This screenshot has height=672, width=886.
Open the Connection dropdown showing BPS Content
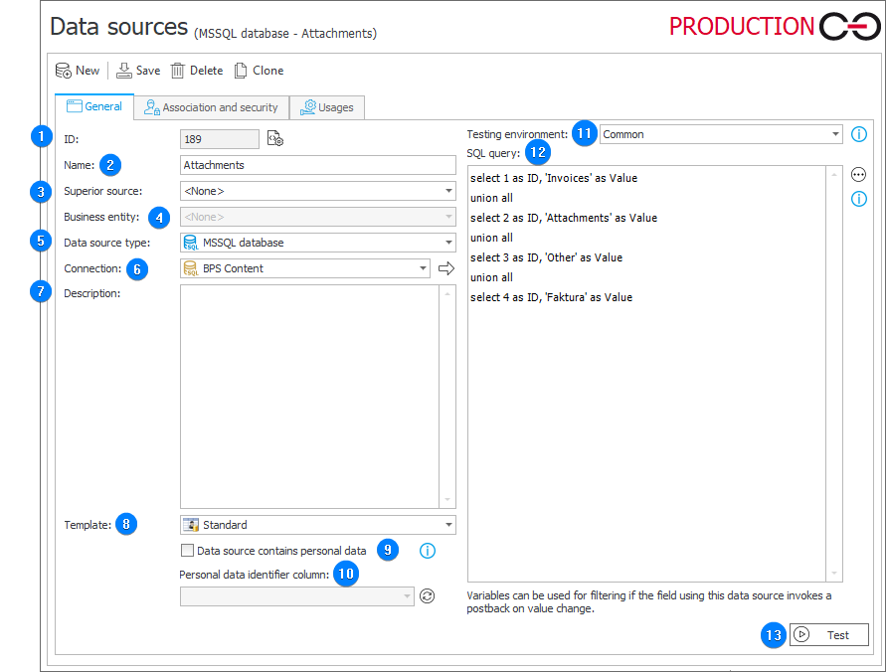(305, 268)
